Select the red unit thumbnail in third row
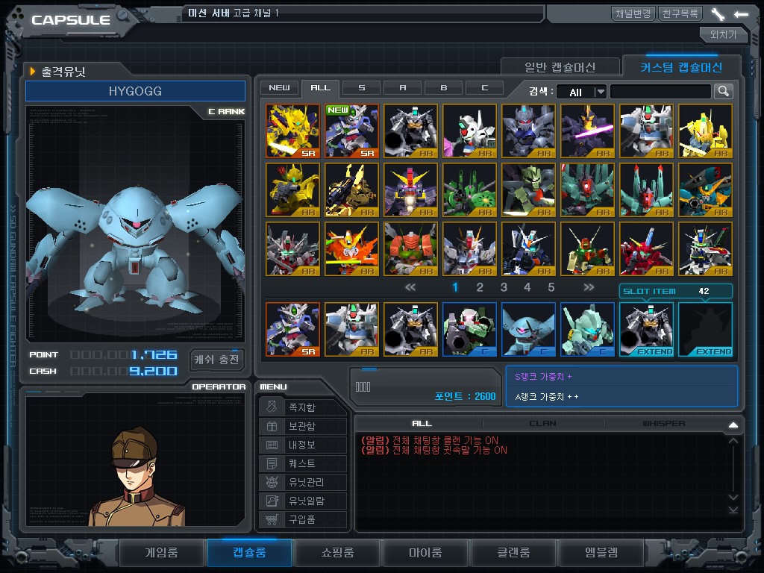 647,249
